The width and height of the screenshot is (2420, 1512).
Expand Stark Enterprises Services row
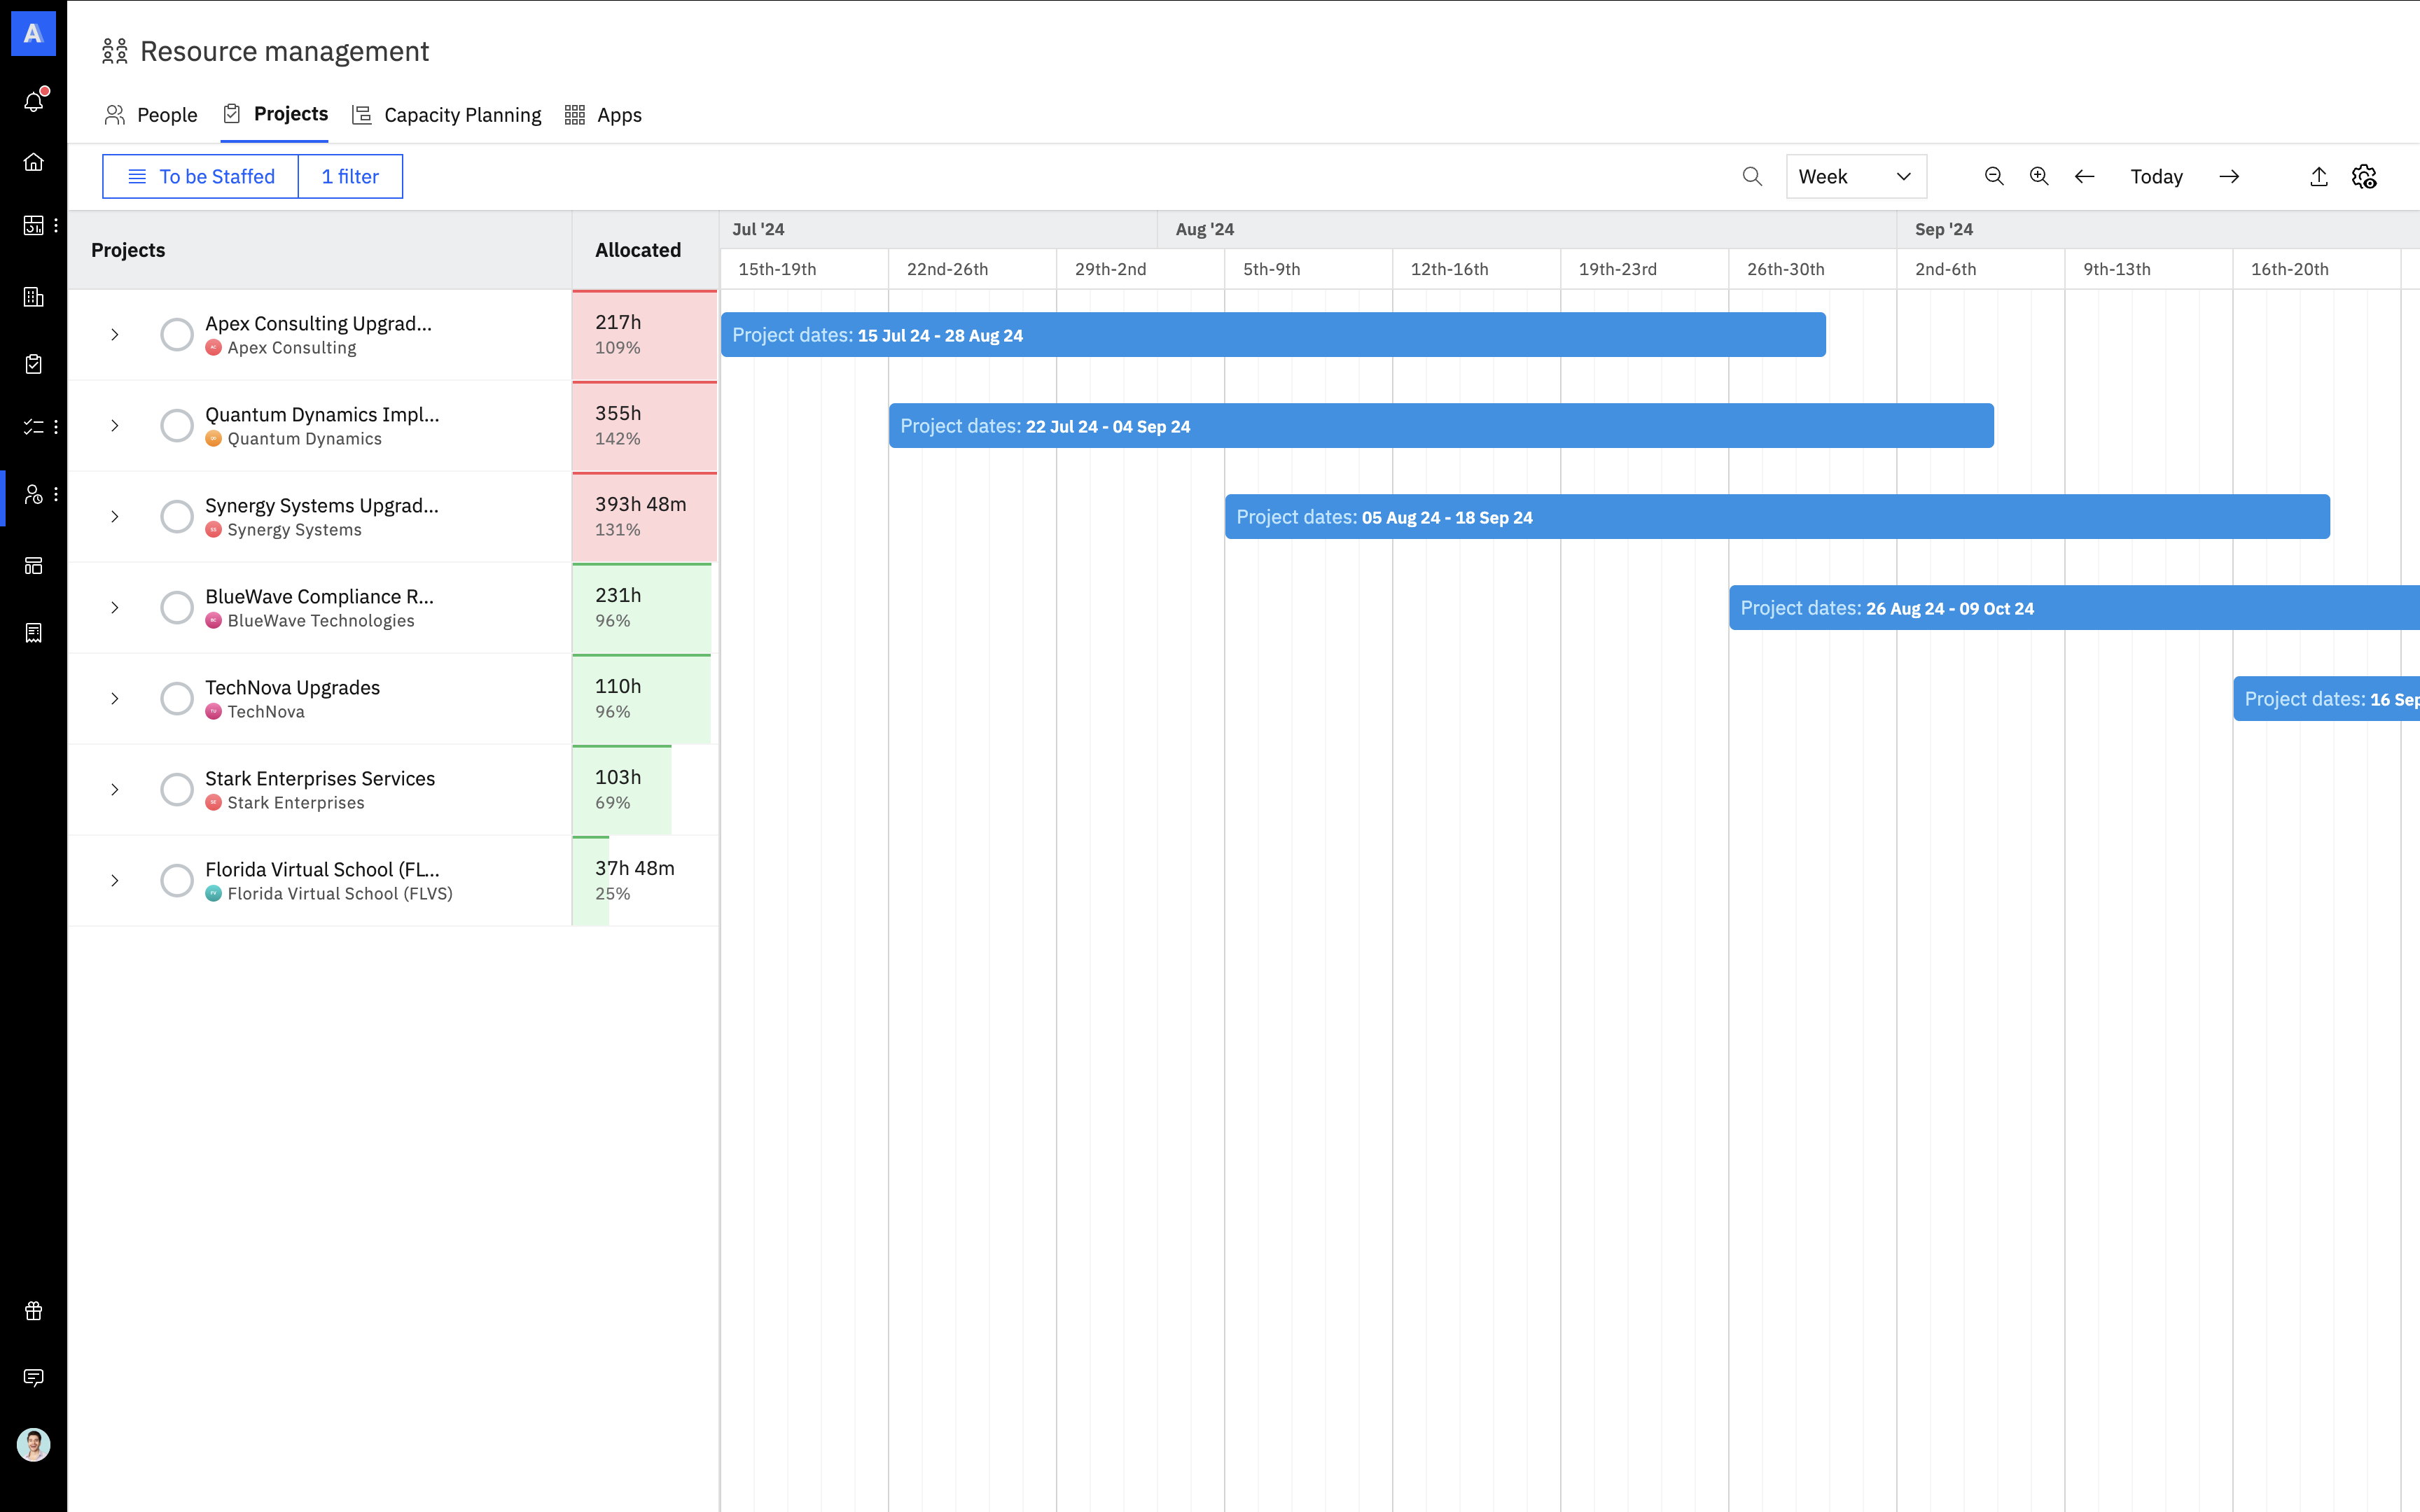click(115, 789)
